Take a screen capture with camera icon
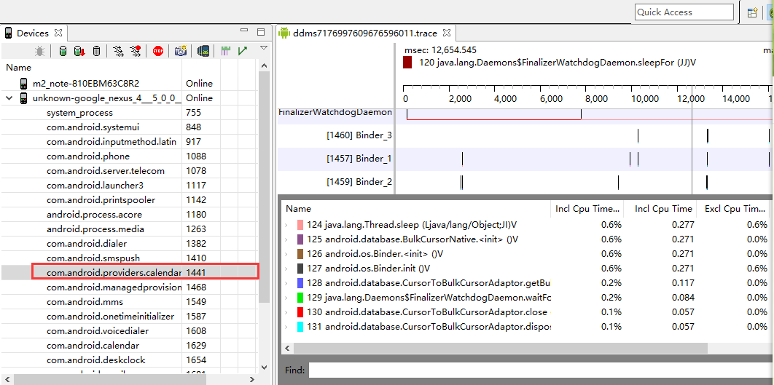The image size is (774, 385). pos(180,51)
